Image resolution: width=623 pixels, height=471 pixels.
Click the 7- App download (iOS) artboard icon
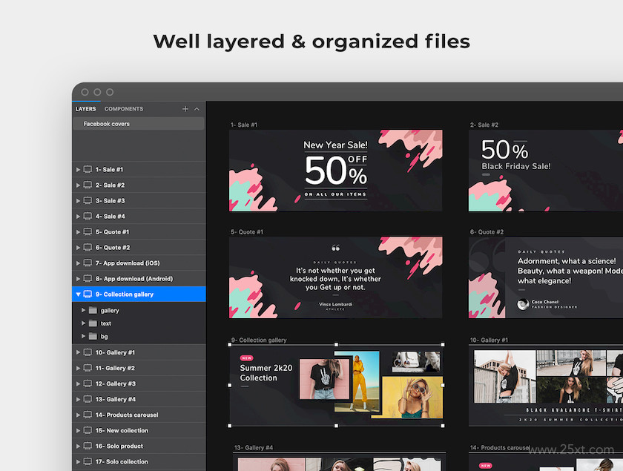(x=88, y=263)
